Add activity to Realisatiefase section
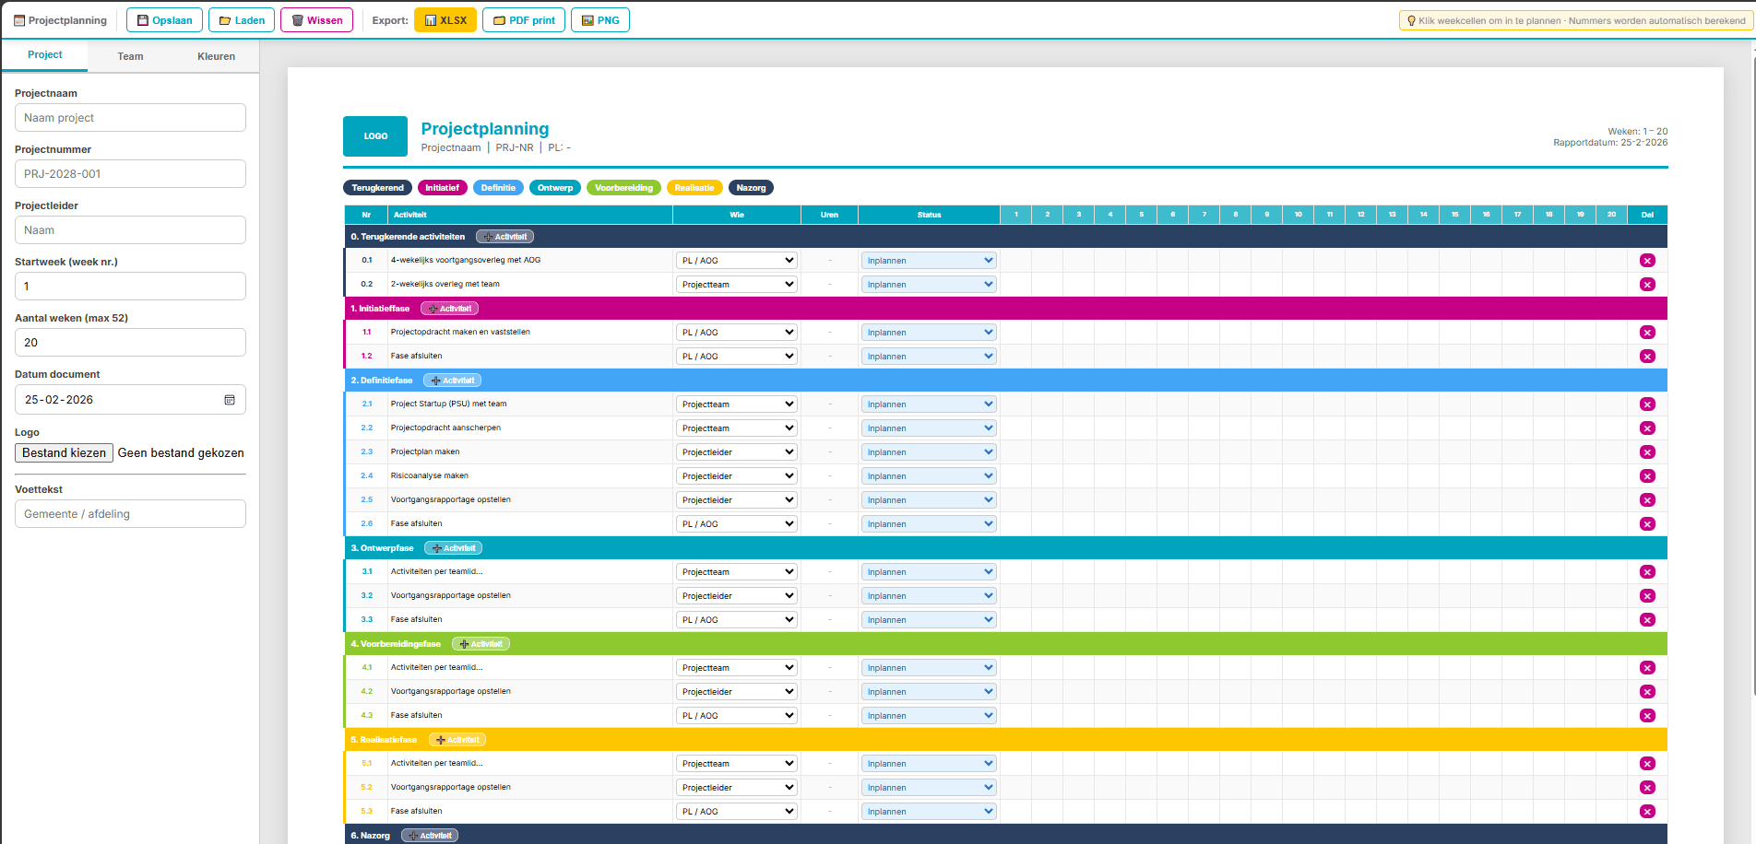Viewport: 1756px width, 844px height. coord(457,740)
